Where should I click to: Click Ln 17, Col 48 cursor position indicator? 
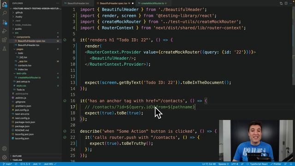pyautogui.click(x=209, y=164)
